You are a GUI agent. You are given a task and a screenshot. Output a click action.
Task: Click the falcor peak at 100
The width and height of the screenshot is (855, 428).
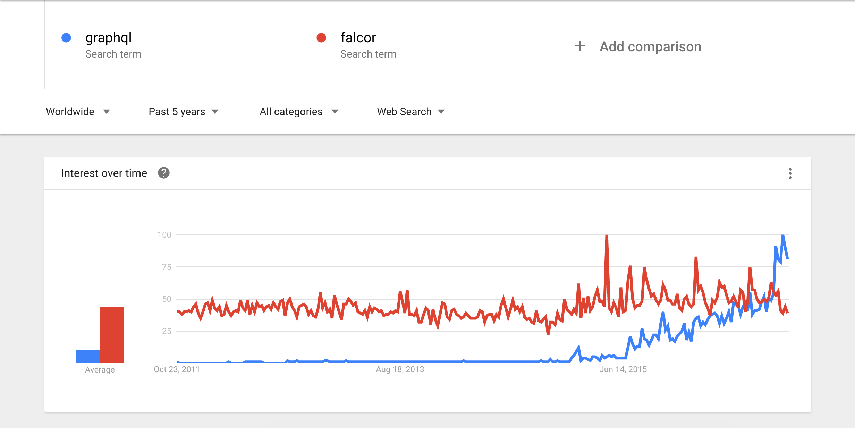607,236
